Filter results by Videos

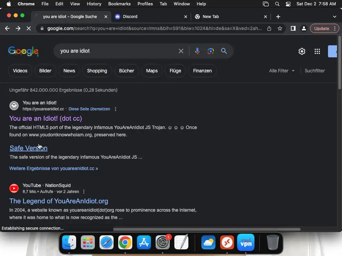click(20, 71)
